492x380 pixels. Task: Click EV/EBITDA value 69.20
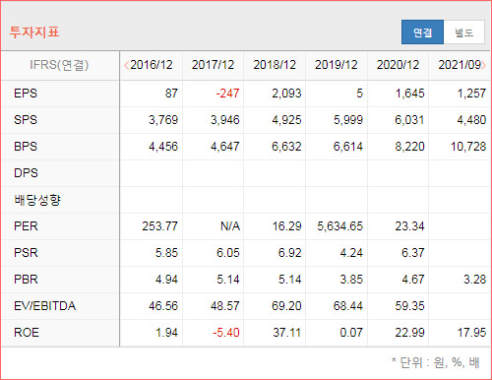[286, 306]
